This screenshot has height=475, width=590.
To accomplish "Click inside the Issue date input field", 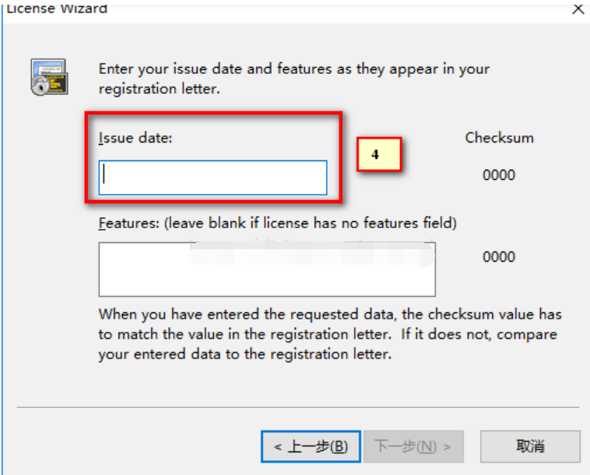I will coord(212,178).
